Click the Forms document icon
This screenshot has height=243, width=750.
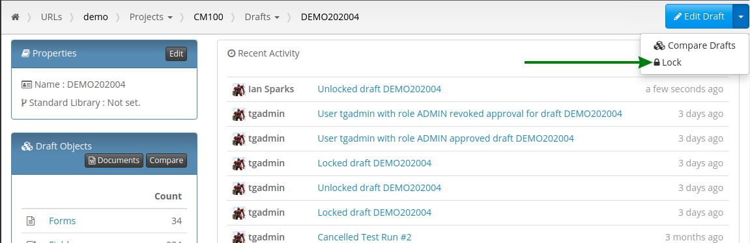click(31, 221)
